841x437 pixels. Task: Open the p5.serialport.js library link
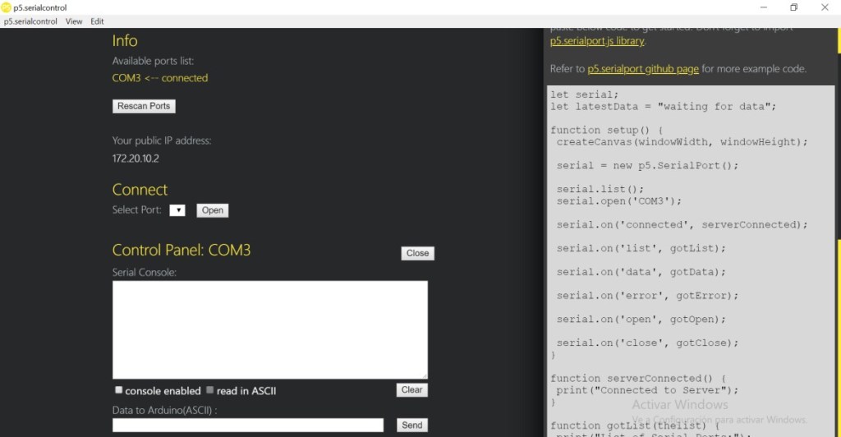597,41
